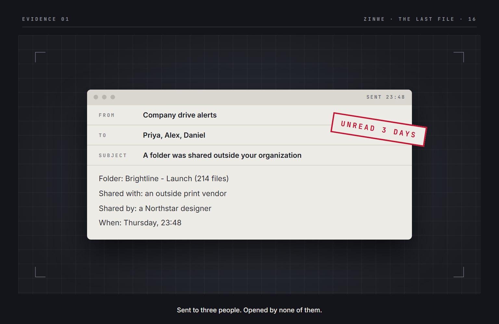The height and width of the screenshot is (324, 499).
Task: Click sender name Company drive alerts
Action: tap(180, 115)
